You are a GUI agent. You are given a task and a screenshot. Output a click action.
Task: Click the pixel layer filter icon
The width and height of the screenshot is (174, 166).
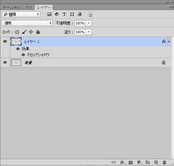pos(49,14)
